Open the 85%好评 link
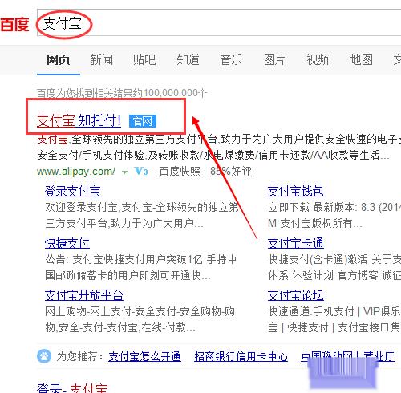401x393 pixels. pyautogui.click(x=231, y=172)
